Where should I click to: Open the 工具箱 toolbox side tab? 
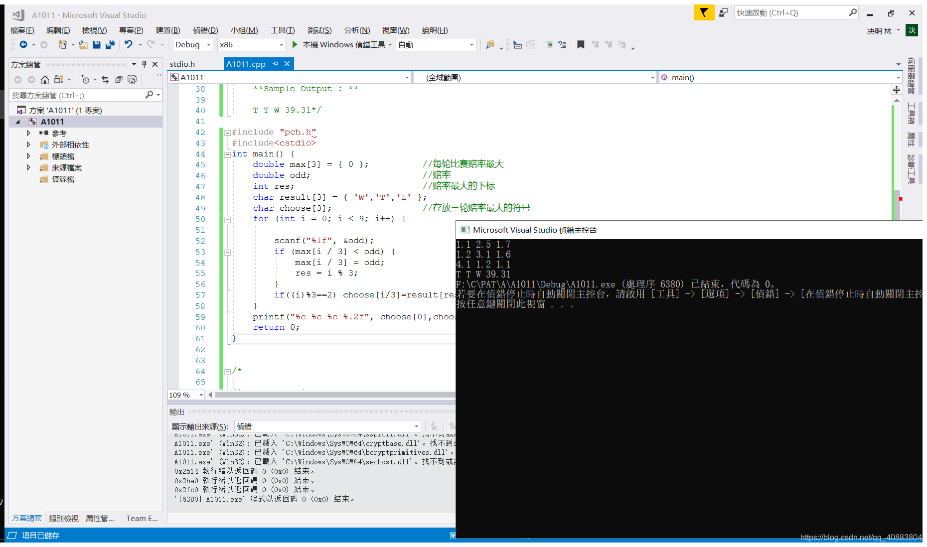click(911, 113)
